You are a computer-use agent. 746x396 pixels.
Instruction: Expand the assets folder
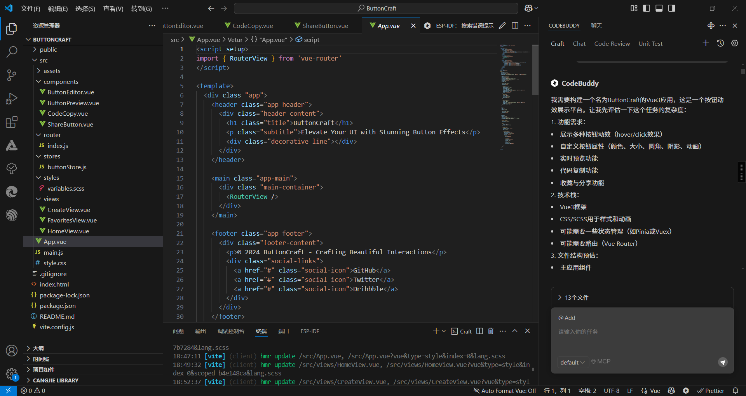click(x=93, y=71)
